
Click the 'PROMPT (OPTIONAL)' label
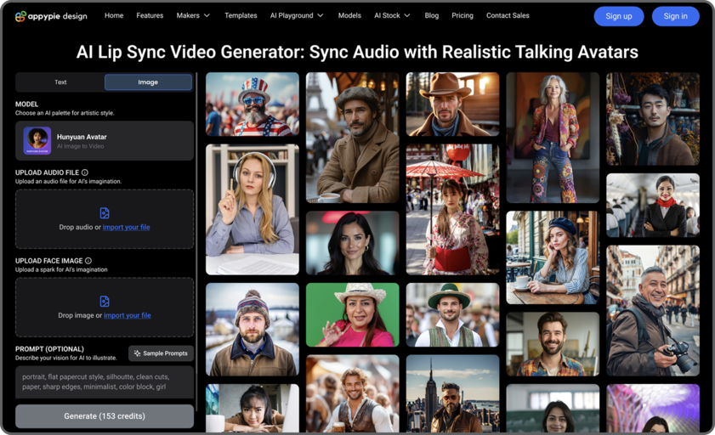tap(49, 349)
